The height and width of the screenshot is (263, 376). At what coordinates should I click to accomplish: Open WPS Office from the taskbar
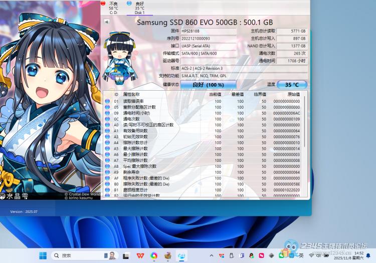(x=140, y=255)
